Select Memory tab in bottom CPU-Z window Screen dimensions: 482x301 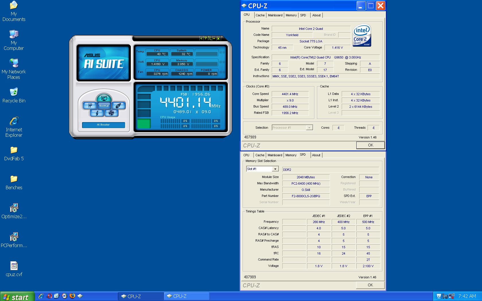point(291,155)
